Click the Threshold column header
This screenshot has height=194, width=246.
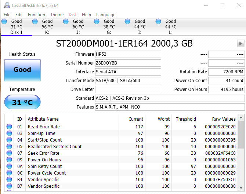point(185,119)
